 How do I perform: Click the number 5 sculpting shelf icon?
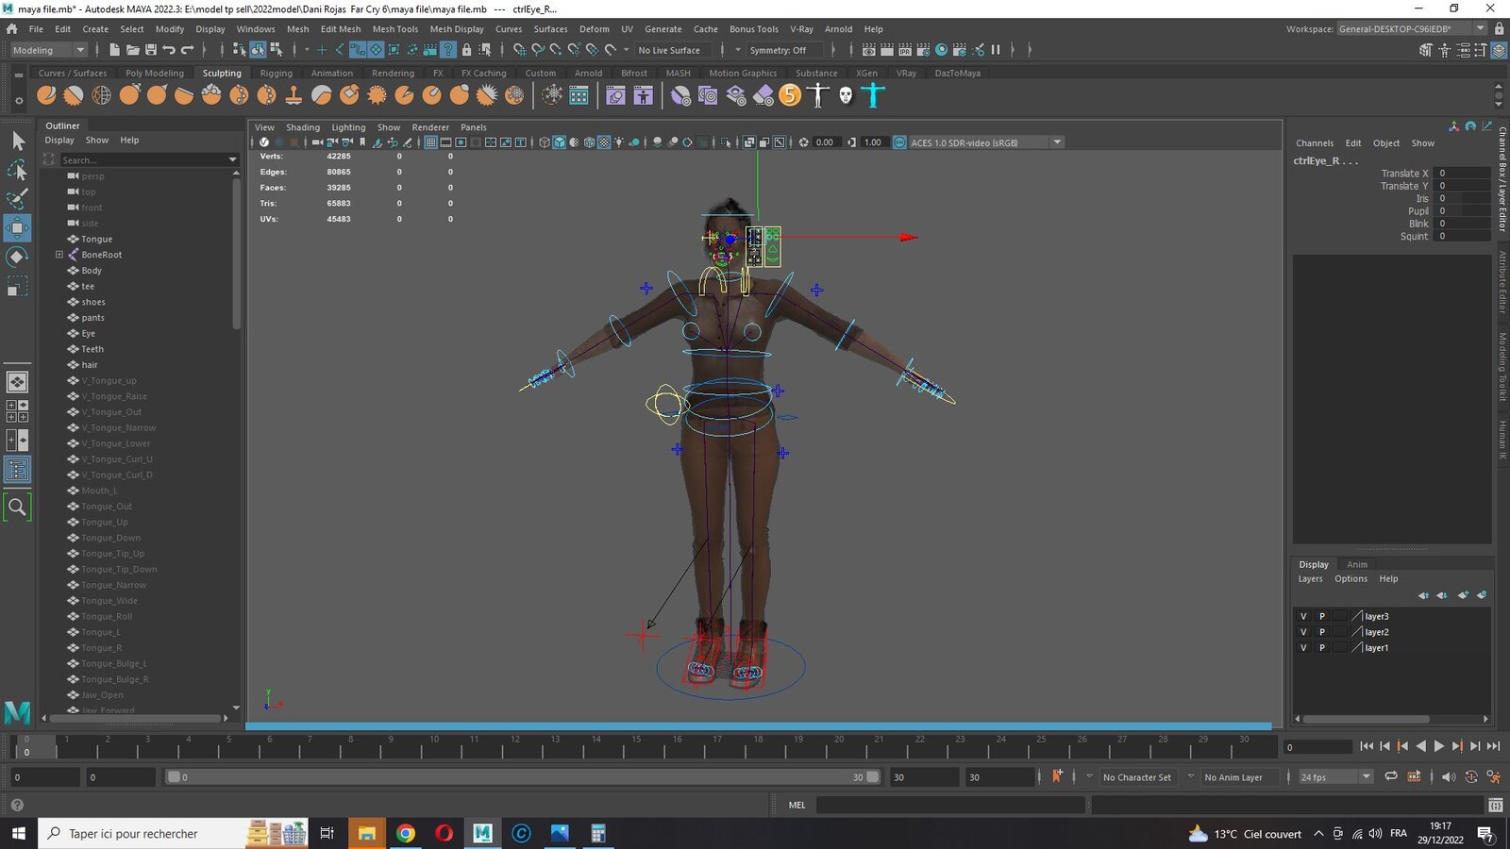[x=791, y=94]
